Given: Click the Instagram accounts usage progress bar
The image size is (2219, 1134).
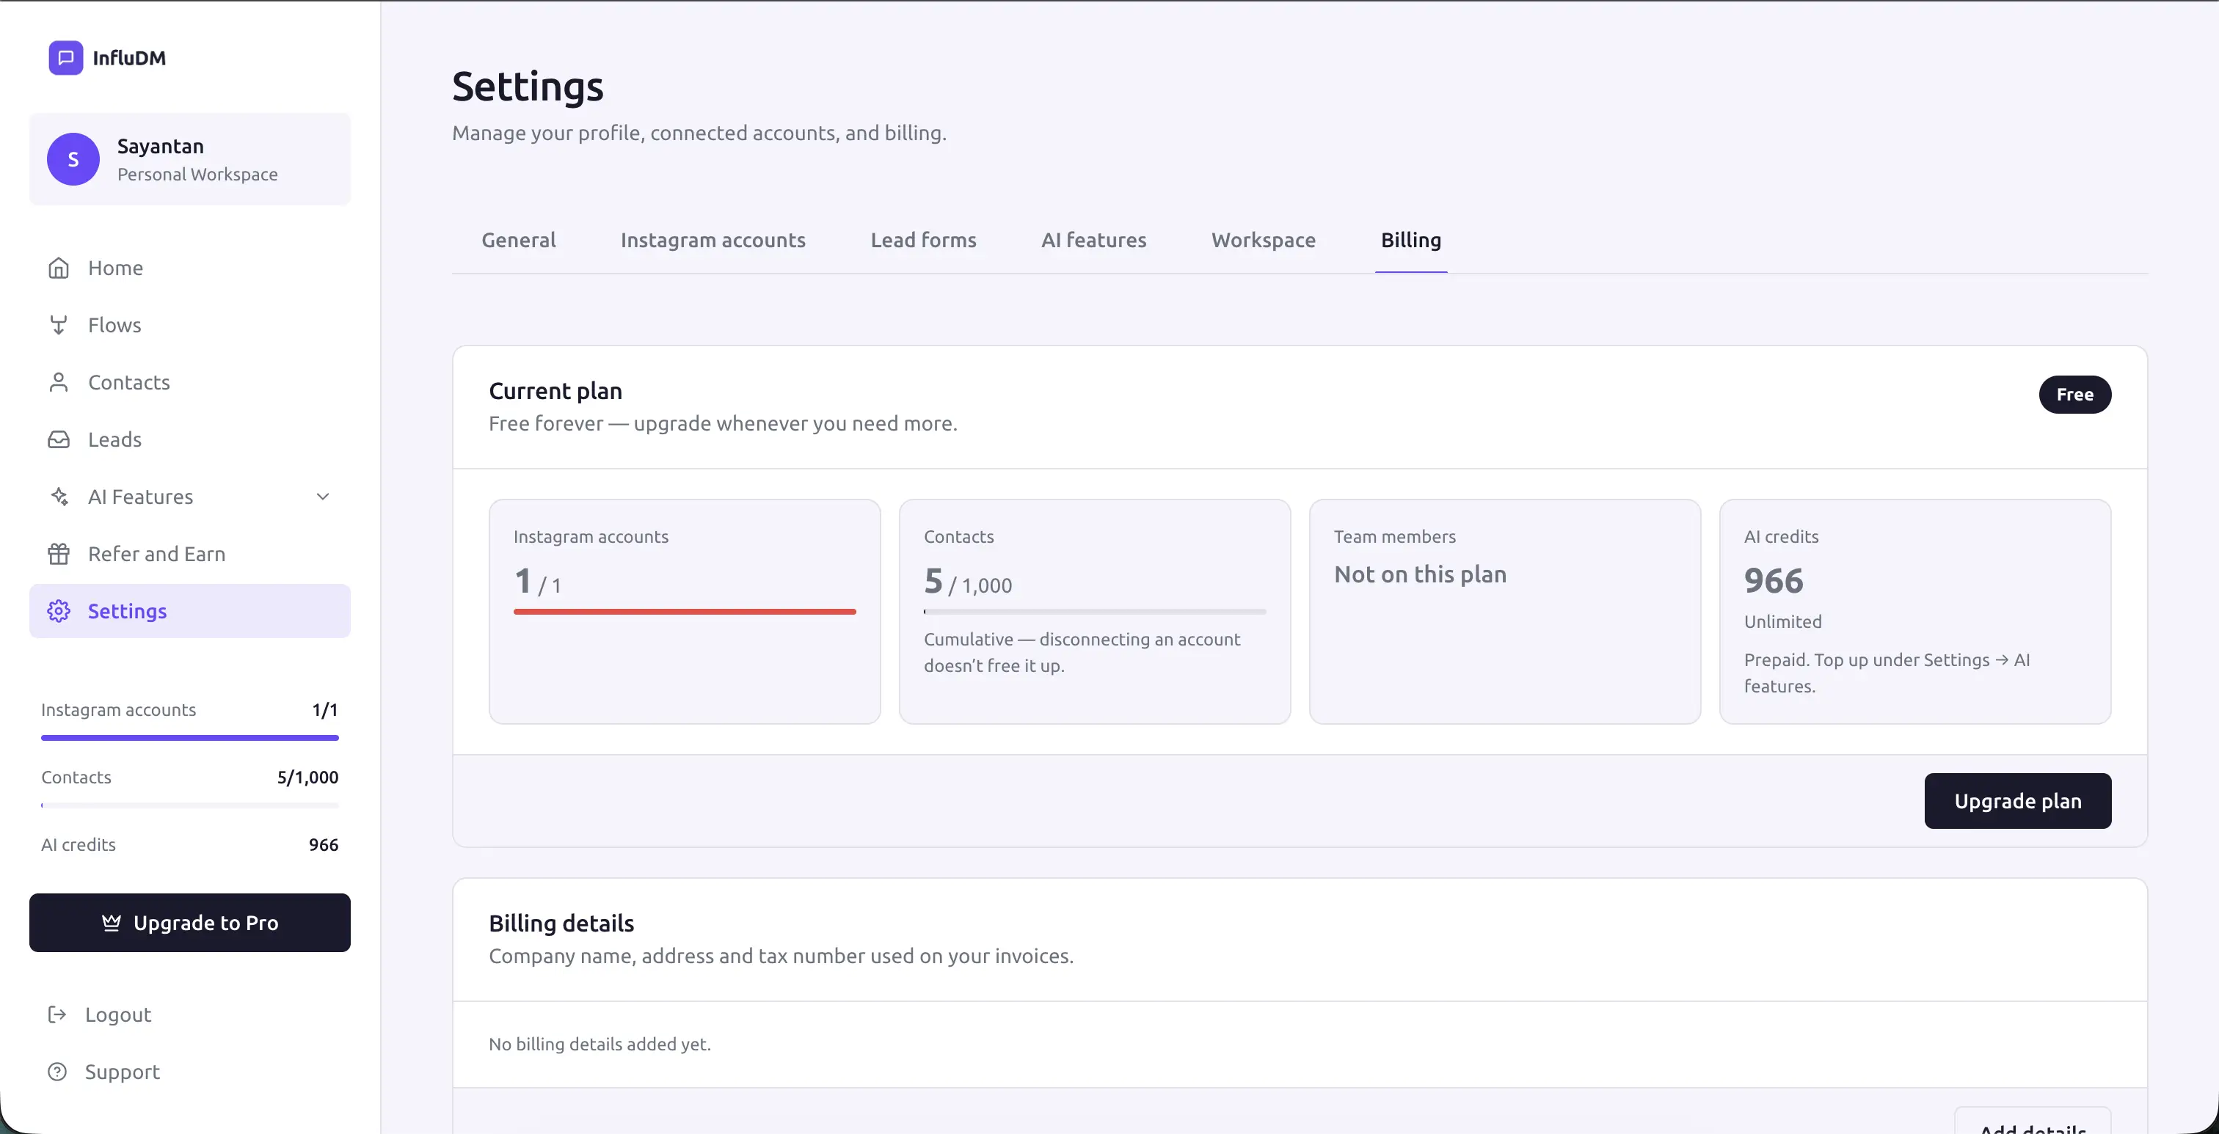Looking at the screenshot, I should 685,611.
